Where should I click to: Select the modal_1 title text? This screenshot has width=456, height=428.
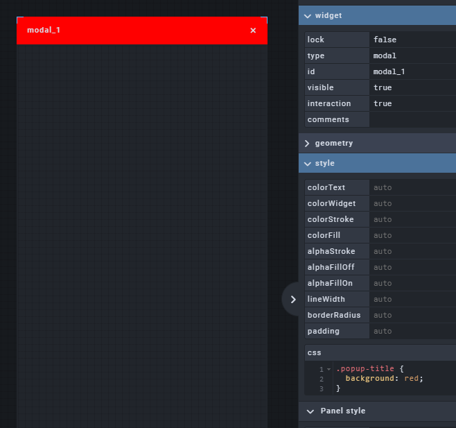pyautogui.click(x=44, y=31)
